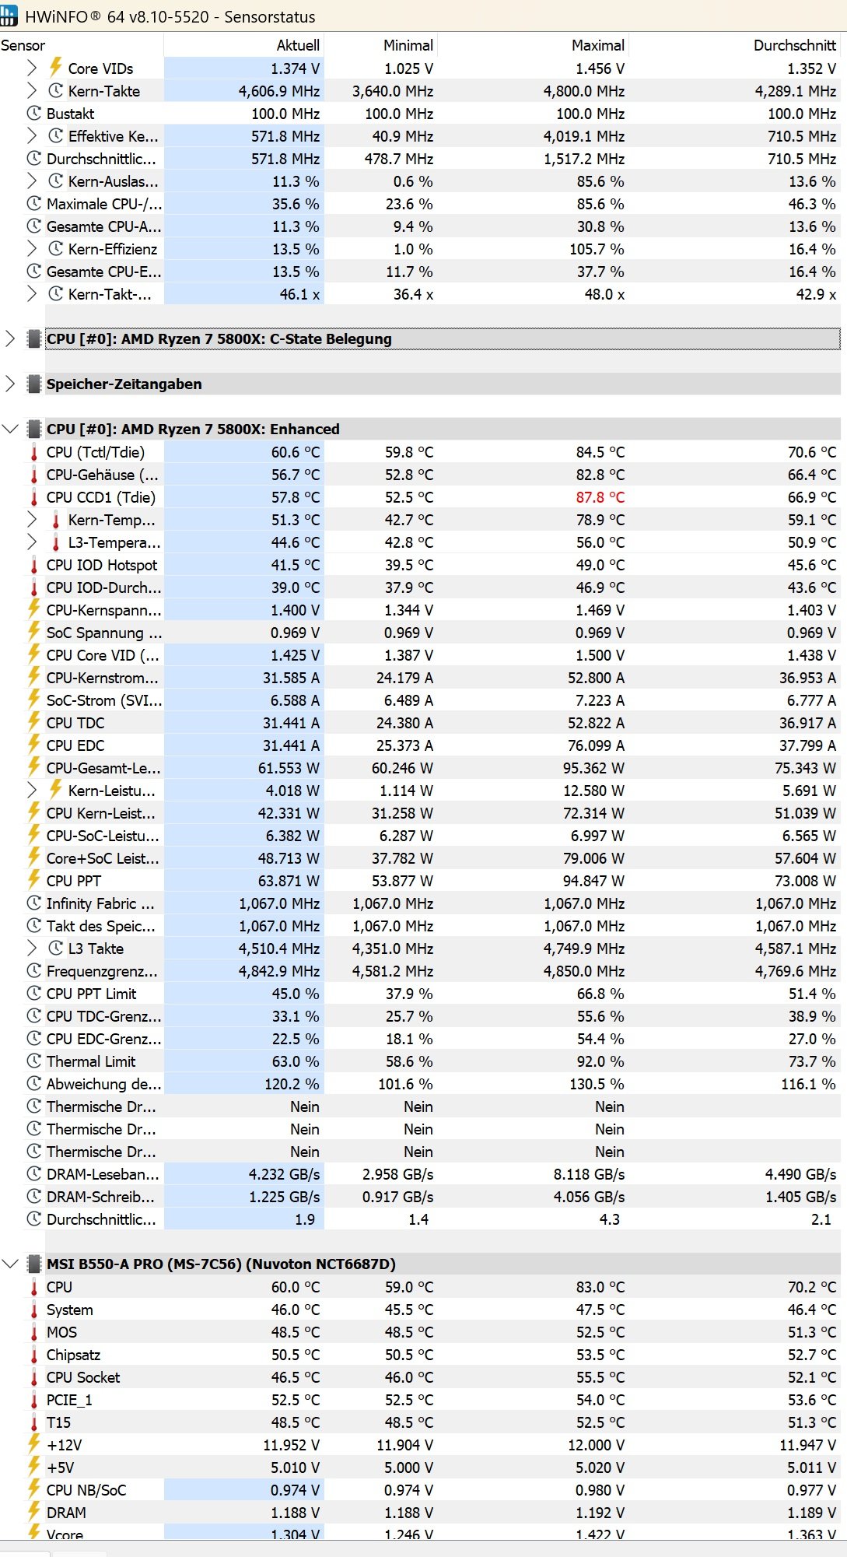
Task: Click the clock icon of Infinity Fabric row
Action: tap(33, 903)
